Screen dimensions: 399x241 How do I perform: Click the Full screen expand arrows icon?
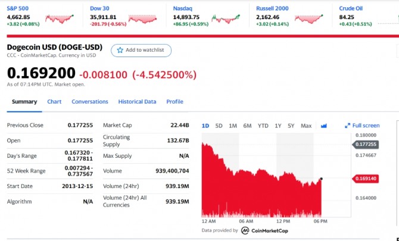tap(348, 126)
